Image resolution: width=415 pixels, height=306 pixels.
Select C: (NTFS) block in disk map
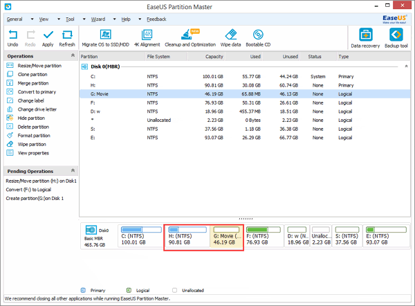(x=141, y=236)
